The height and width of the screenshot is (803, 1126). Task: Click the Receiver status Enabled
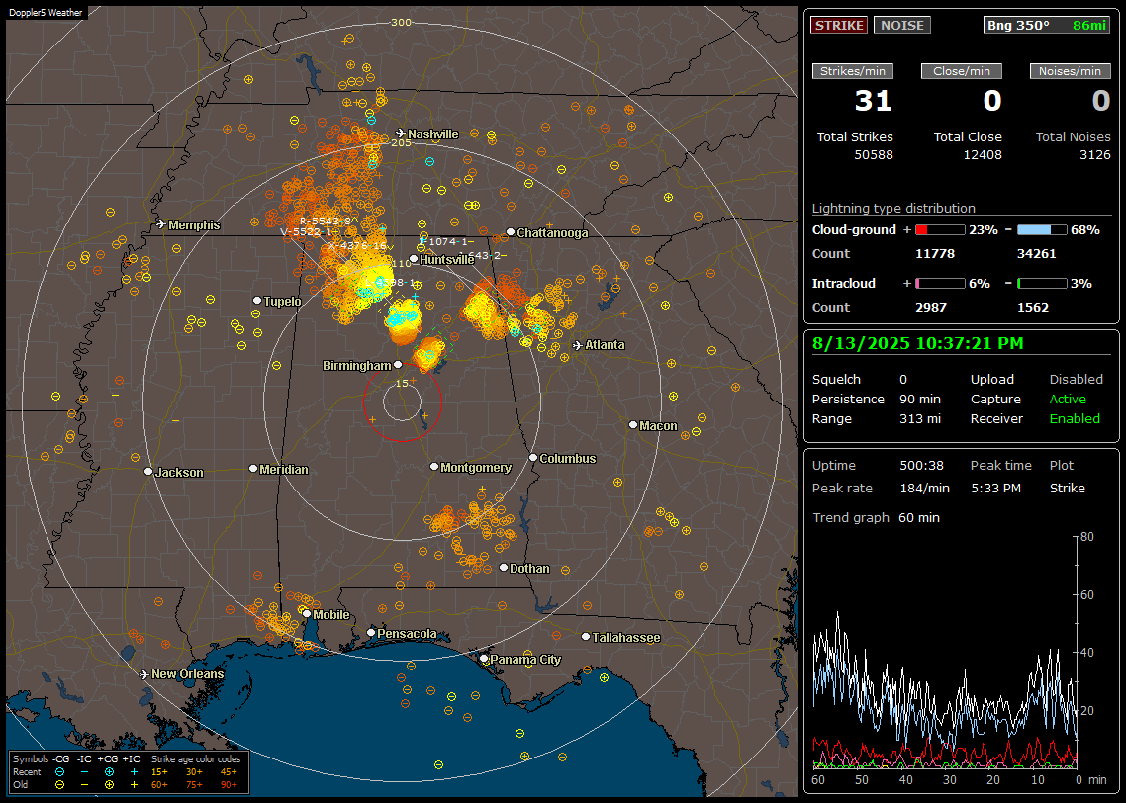pos(1075,419)
